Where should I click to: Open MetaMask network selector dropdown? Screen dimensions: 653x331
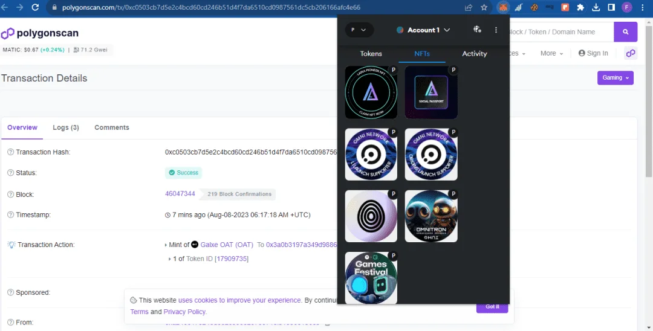(x=359, y=30)
